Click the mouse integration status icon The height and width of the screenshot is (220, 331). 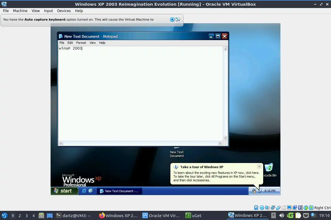[306, 208]
